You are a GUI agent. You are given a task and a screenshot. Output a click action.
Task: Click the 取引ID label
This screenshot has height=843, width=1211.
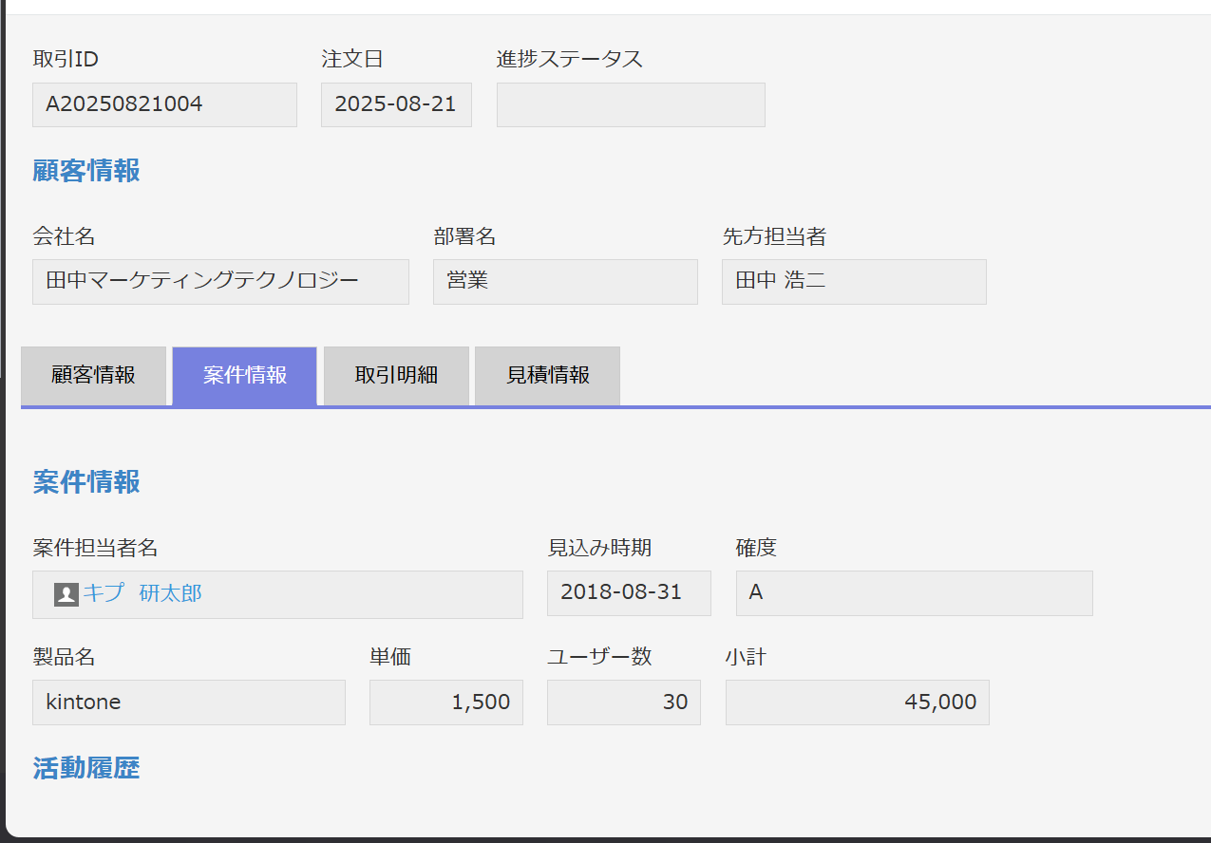pos(66,59)
